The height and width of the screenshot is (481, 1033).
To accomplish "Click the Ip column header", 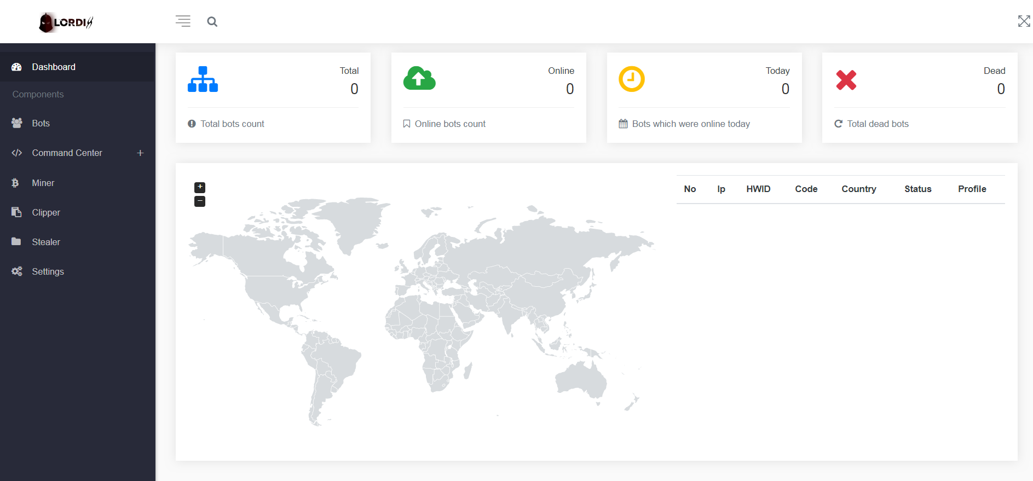I will click(721, 189).
